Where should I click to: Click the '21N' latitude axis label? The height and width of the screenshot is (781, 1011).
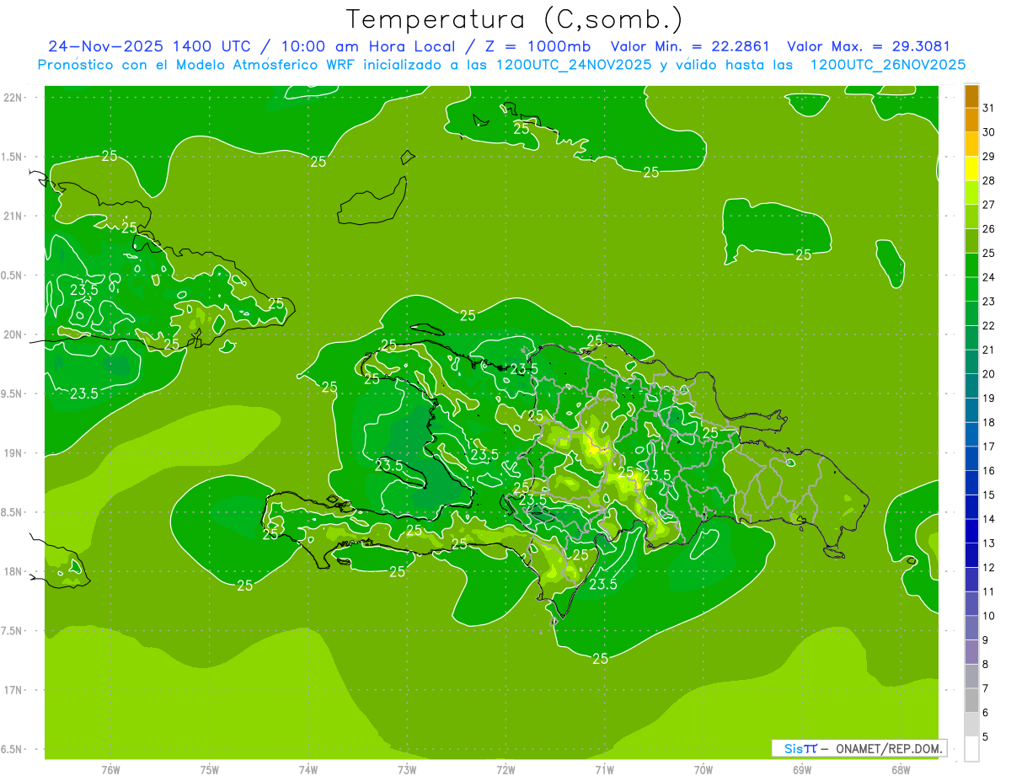[x=14, y=216]
